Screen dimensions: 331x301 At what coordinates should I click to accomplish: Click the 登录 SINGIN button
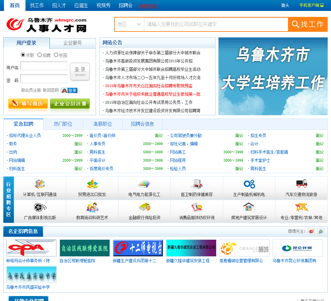pyautogui.click(x=80, y=72)
